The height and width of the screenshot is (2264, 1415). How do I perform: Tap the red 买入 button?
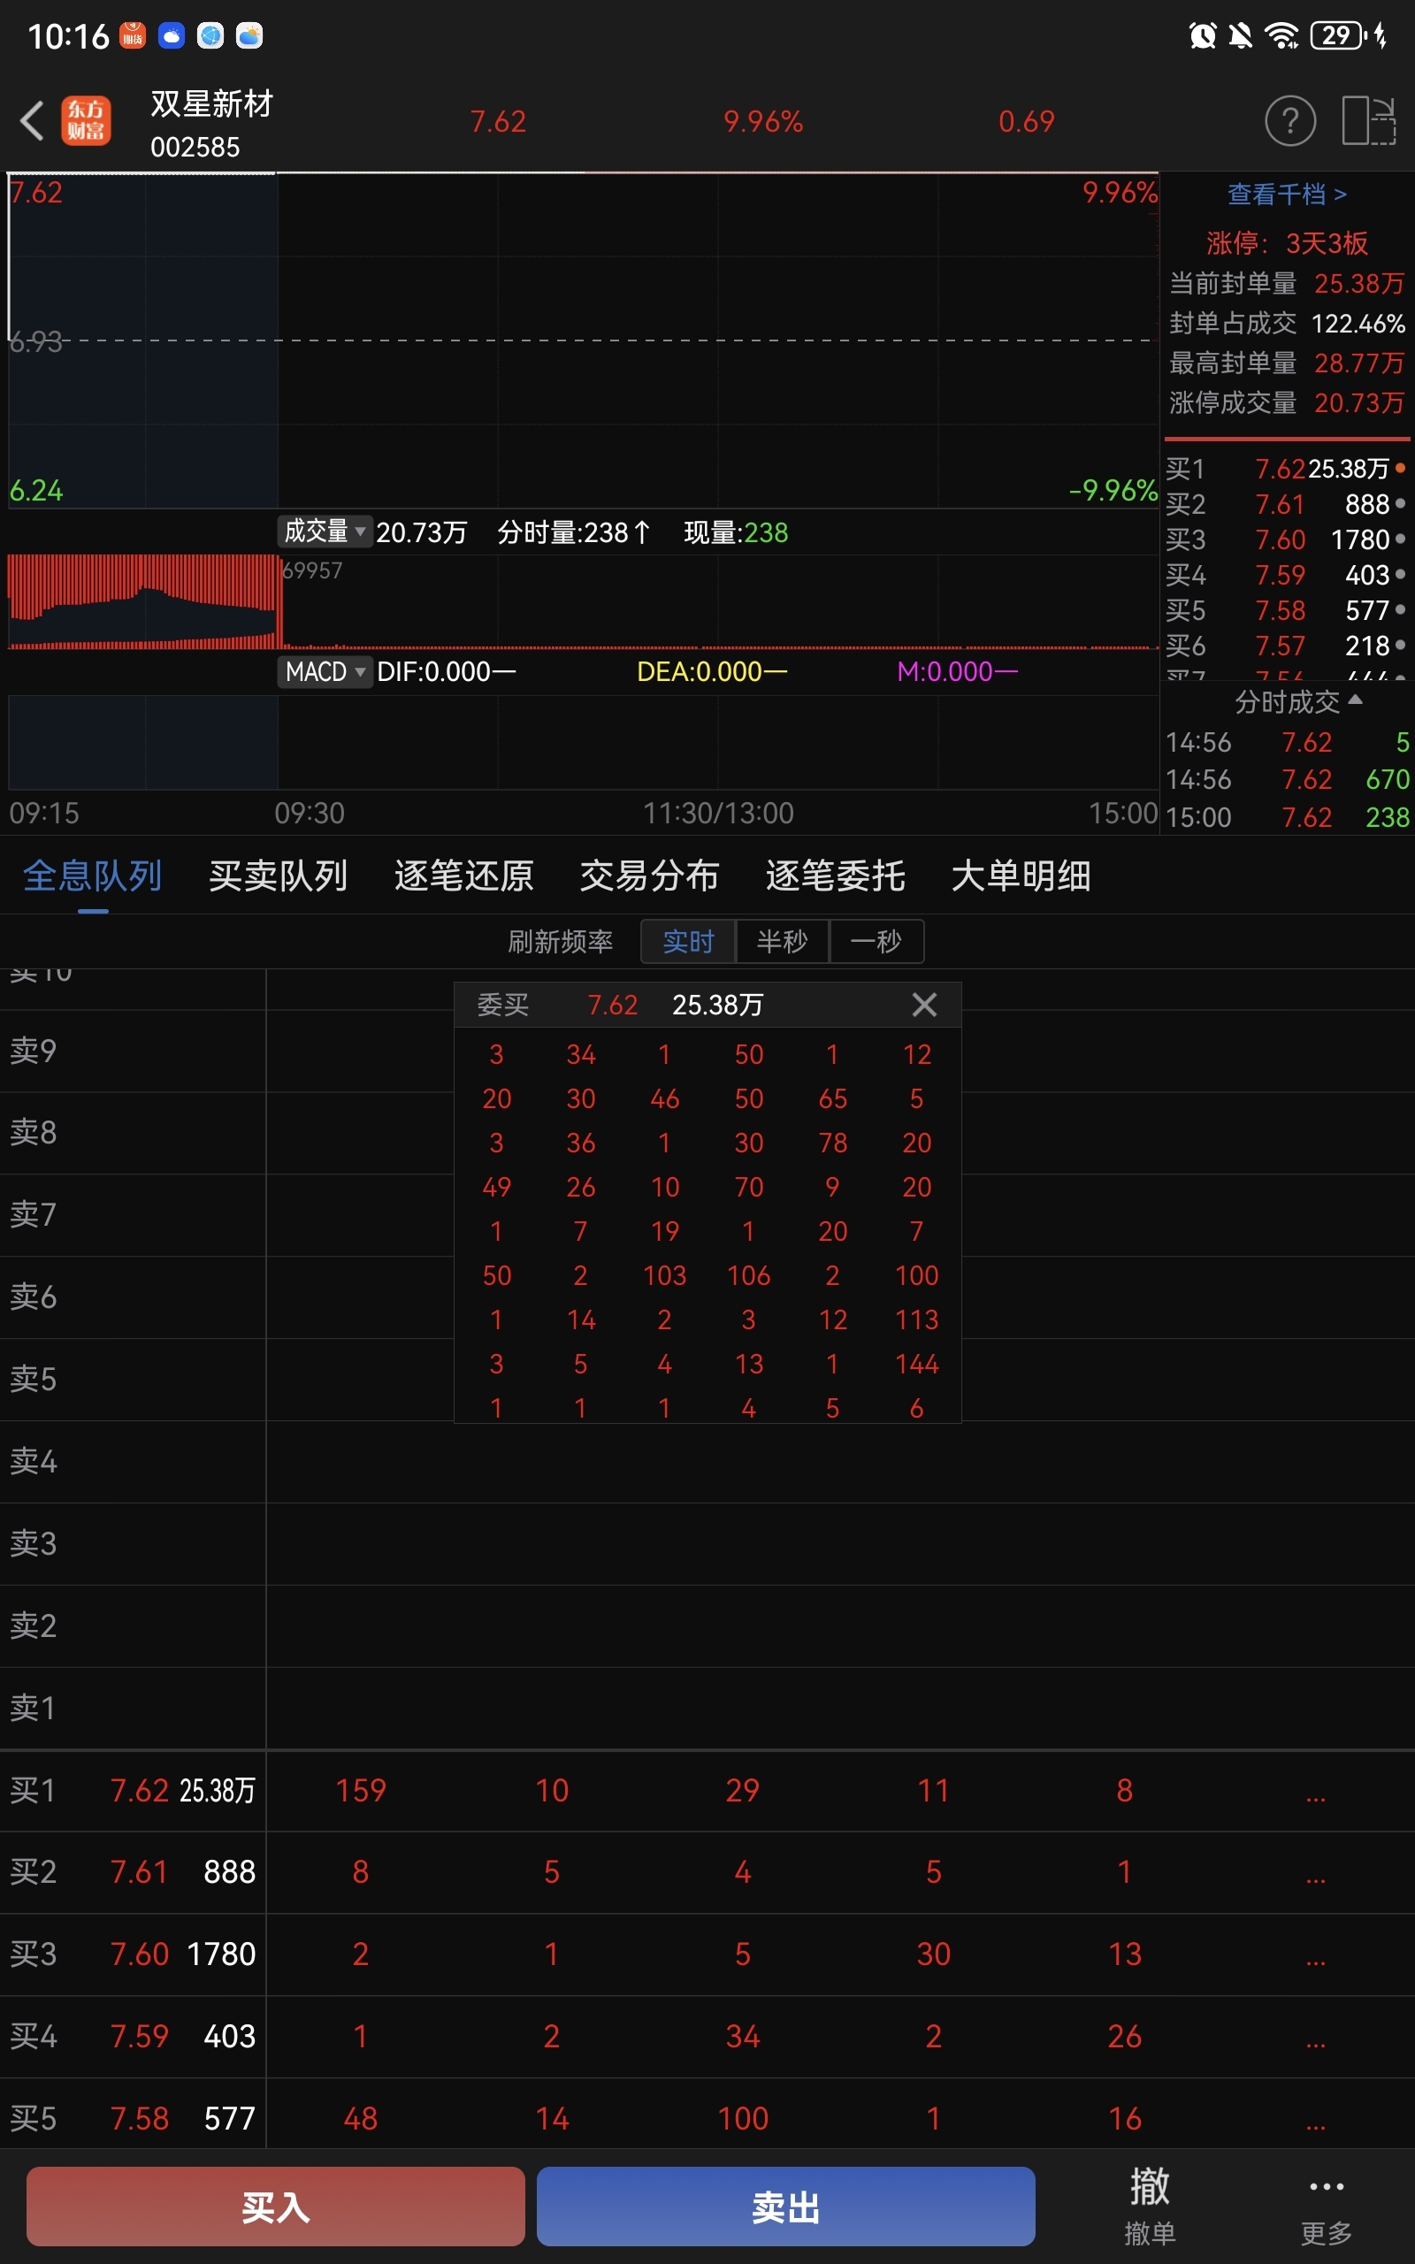(275, 2206)
